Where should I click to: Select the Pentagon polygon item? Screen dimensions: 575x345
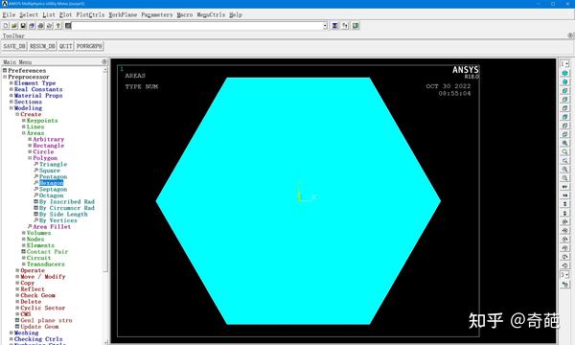tap(53, 176)
